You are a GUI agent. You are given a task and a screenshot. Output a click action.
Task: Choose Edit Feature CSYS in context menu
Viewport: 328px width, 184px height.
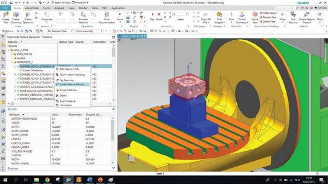[x=73, y=69]
